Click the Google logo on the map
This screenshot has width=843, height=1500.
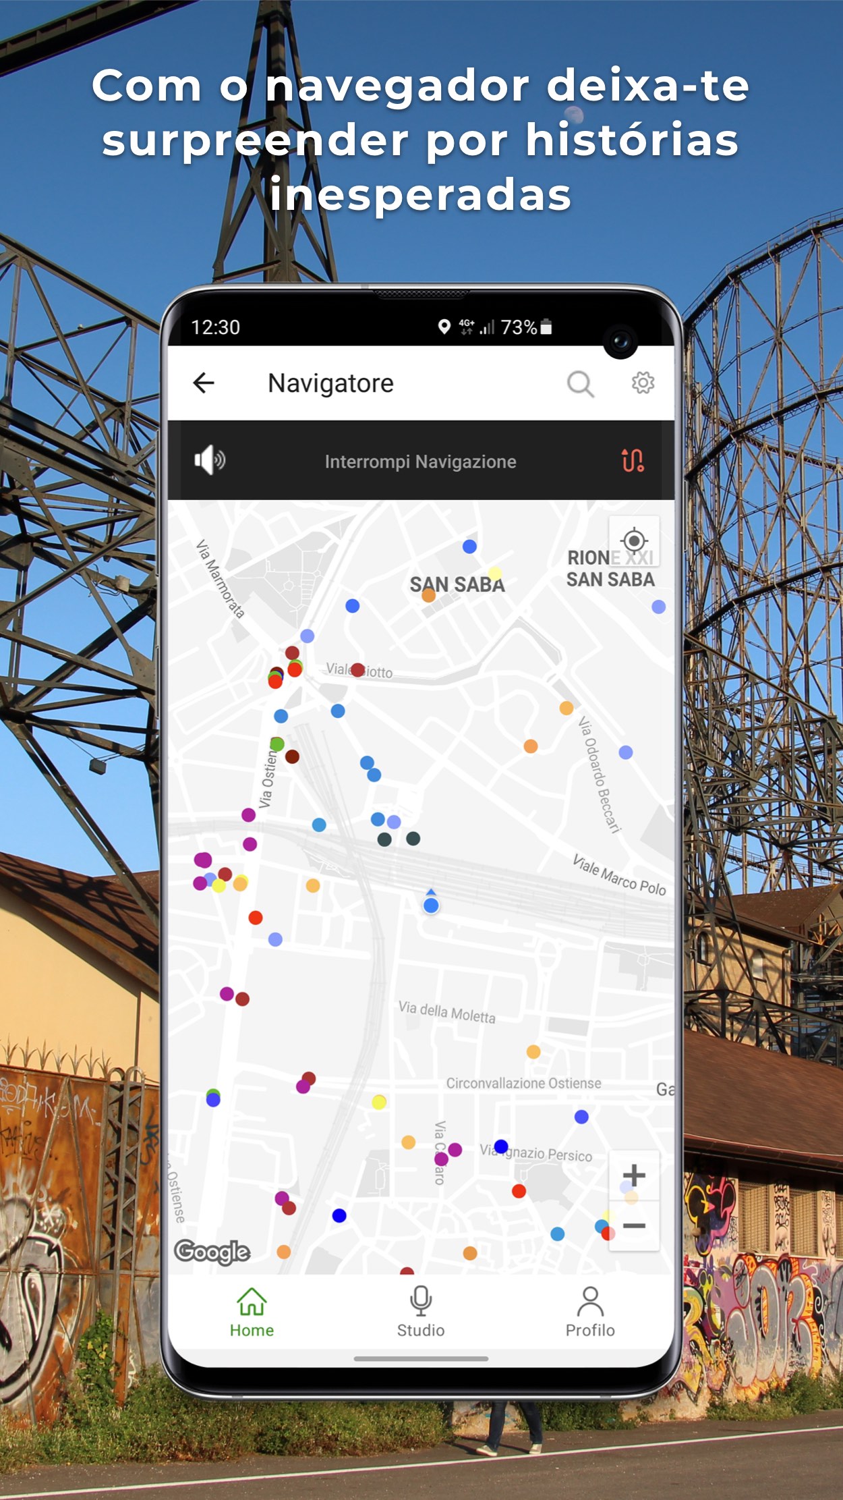pyautogui.click(x=212, y=1252)
